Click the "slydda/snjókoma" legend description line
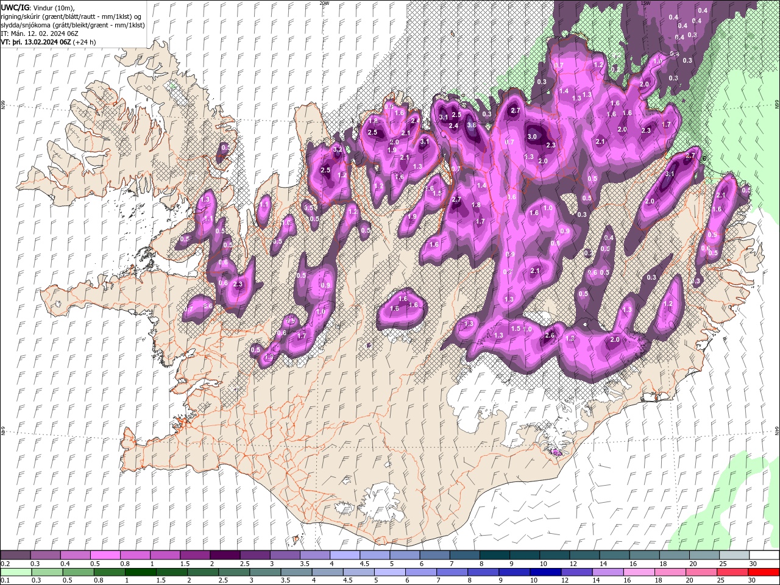Viewport: 780px width, 585px height. (x=73, y=25)
